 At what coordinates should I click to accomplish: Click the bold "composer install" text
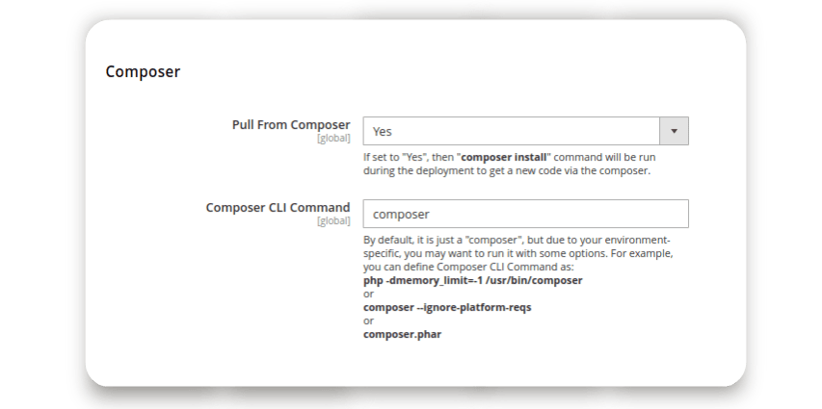pos(506,156)
